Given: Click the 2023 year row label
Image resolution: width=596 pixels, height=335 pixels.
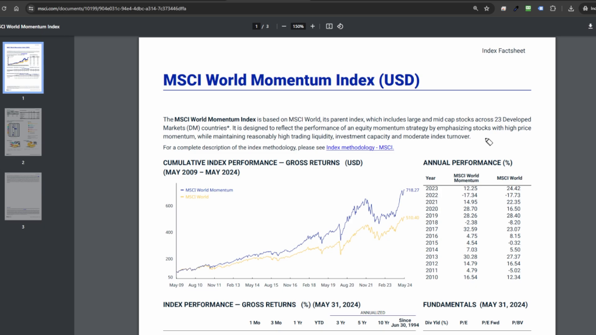Looking at the screenshot, I should point(432,188).
